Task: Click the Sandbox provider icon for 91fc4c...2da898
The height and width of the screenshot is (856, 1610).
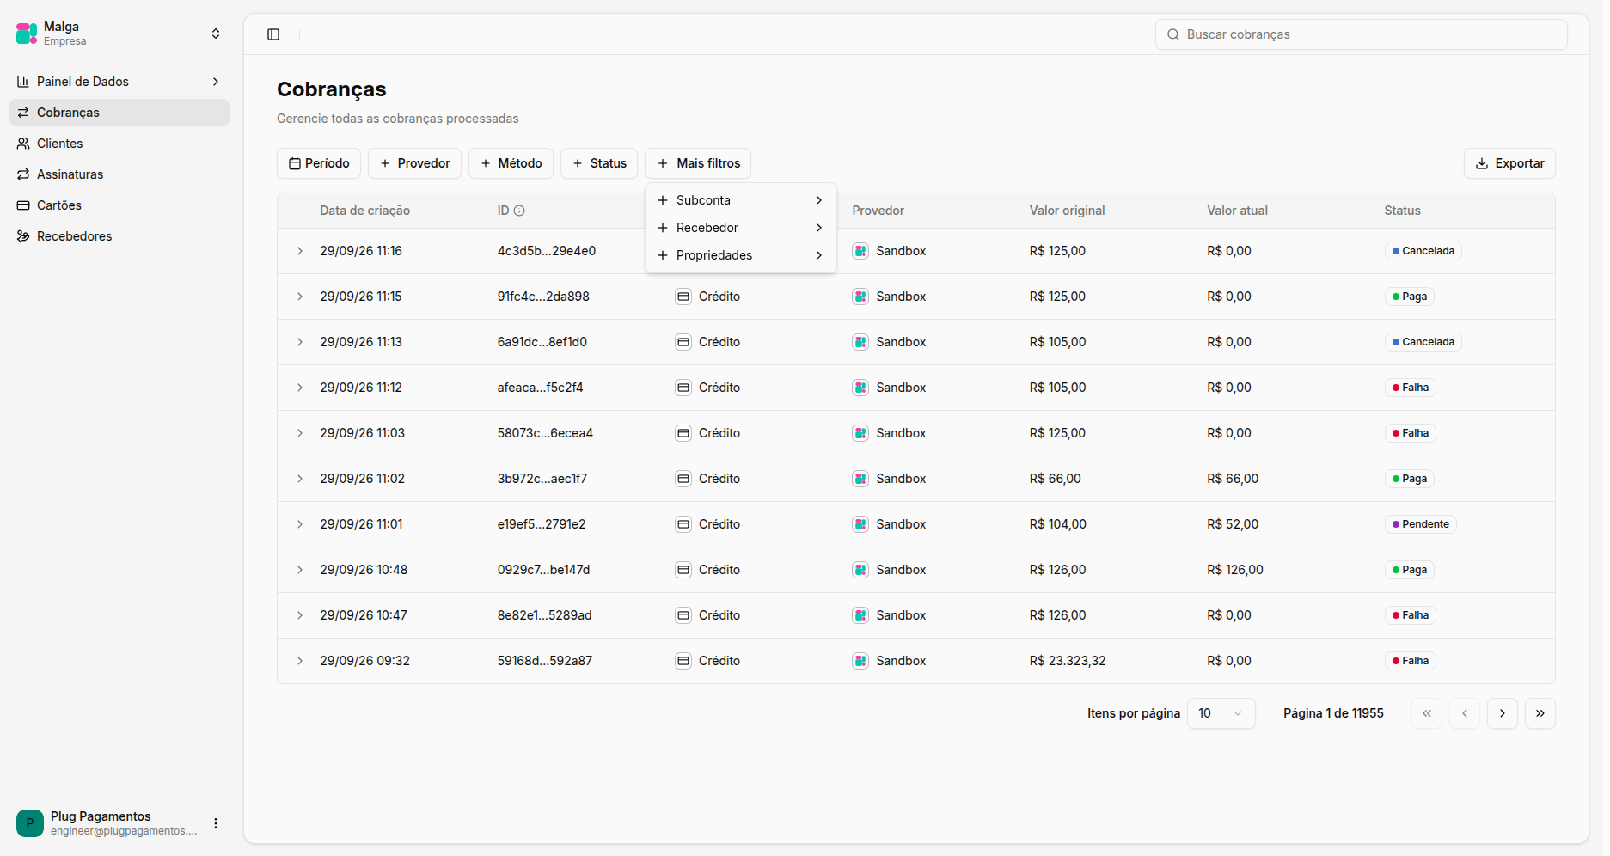Action: pyautogui.click(x=860, y=297)
